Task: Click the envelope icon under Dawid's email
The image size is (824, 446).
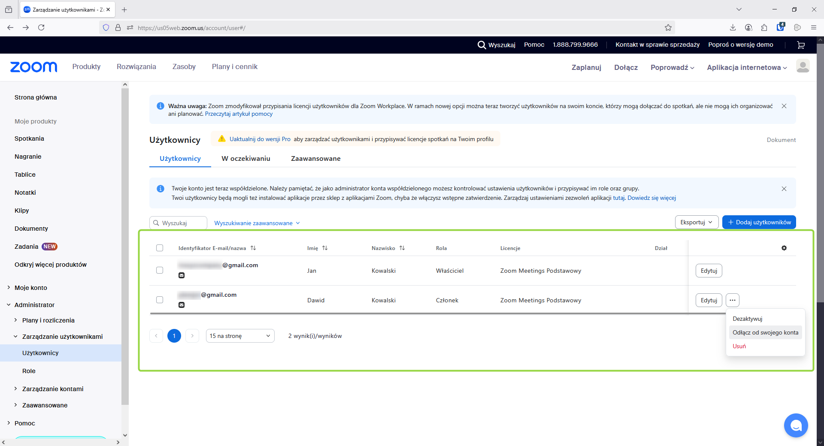Action: click(x=182, y=305)
